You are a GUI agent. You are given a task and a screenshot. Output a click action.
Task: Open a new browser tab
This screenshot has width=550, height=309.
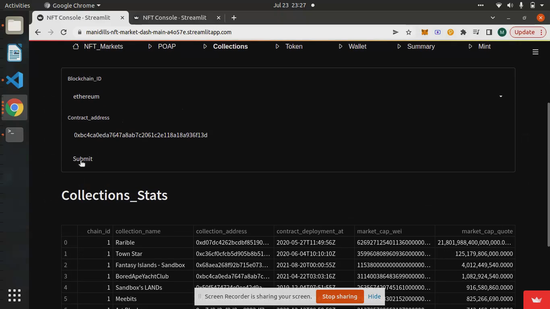coord(234,18)
